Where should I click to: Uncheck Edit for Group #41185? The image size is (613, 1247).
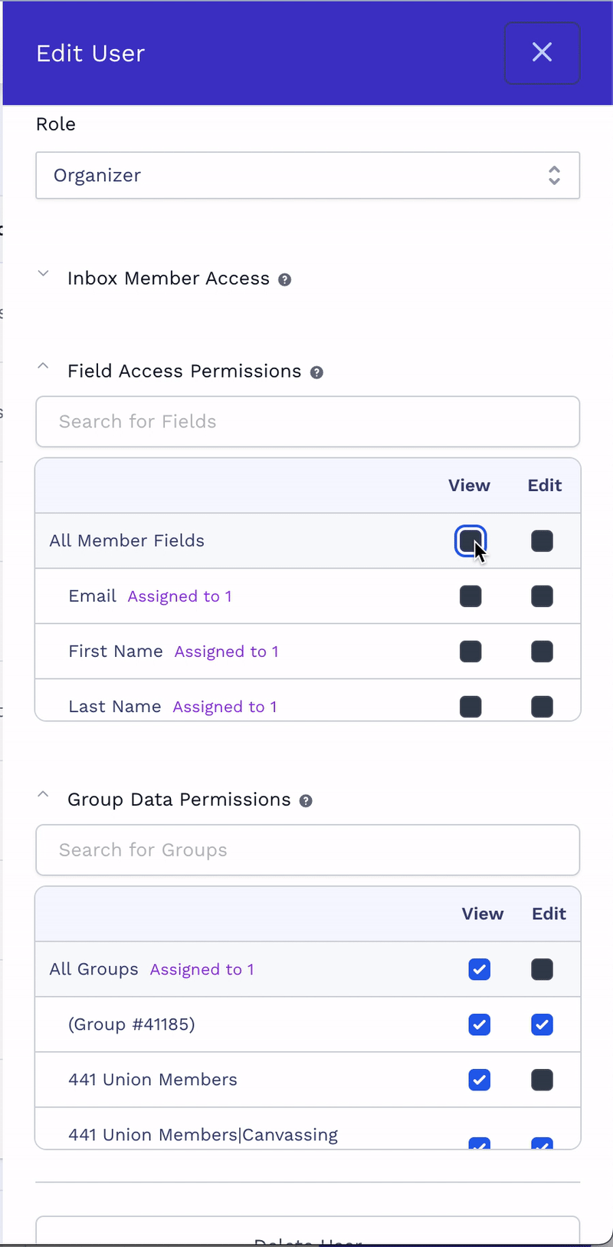(x=542, y=1024)
